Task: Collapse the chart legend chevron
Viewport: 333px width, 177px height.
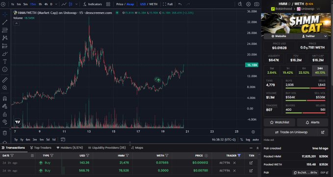Action: 16,23
